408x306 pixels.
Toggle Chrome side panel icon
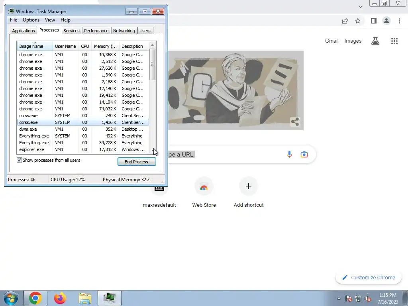374,21
